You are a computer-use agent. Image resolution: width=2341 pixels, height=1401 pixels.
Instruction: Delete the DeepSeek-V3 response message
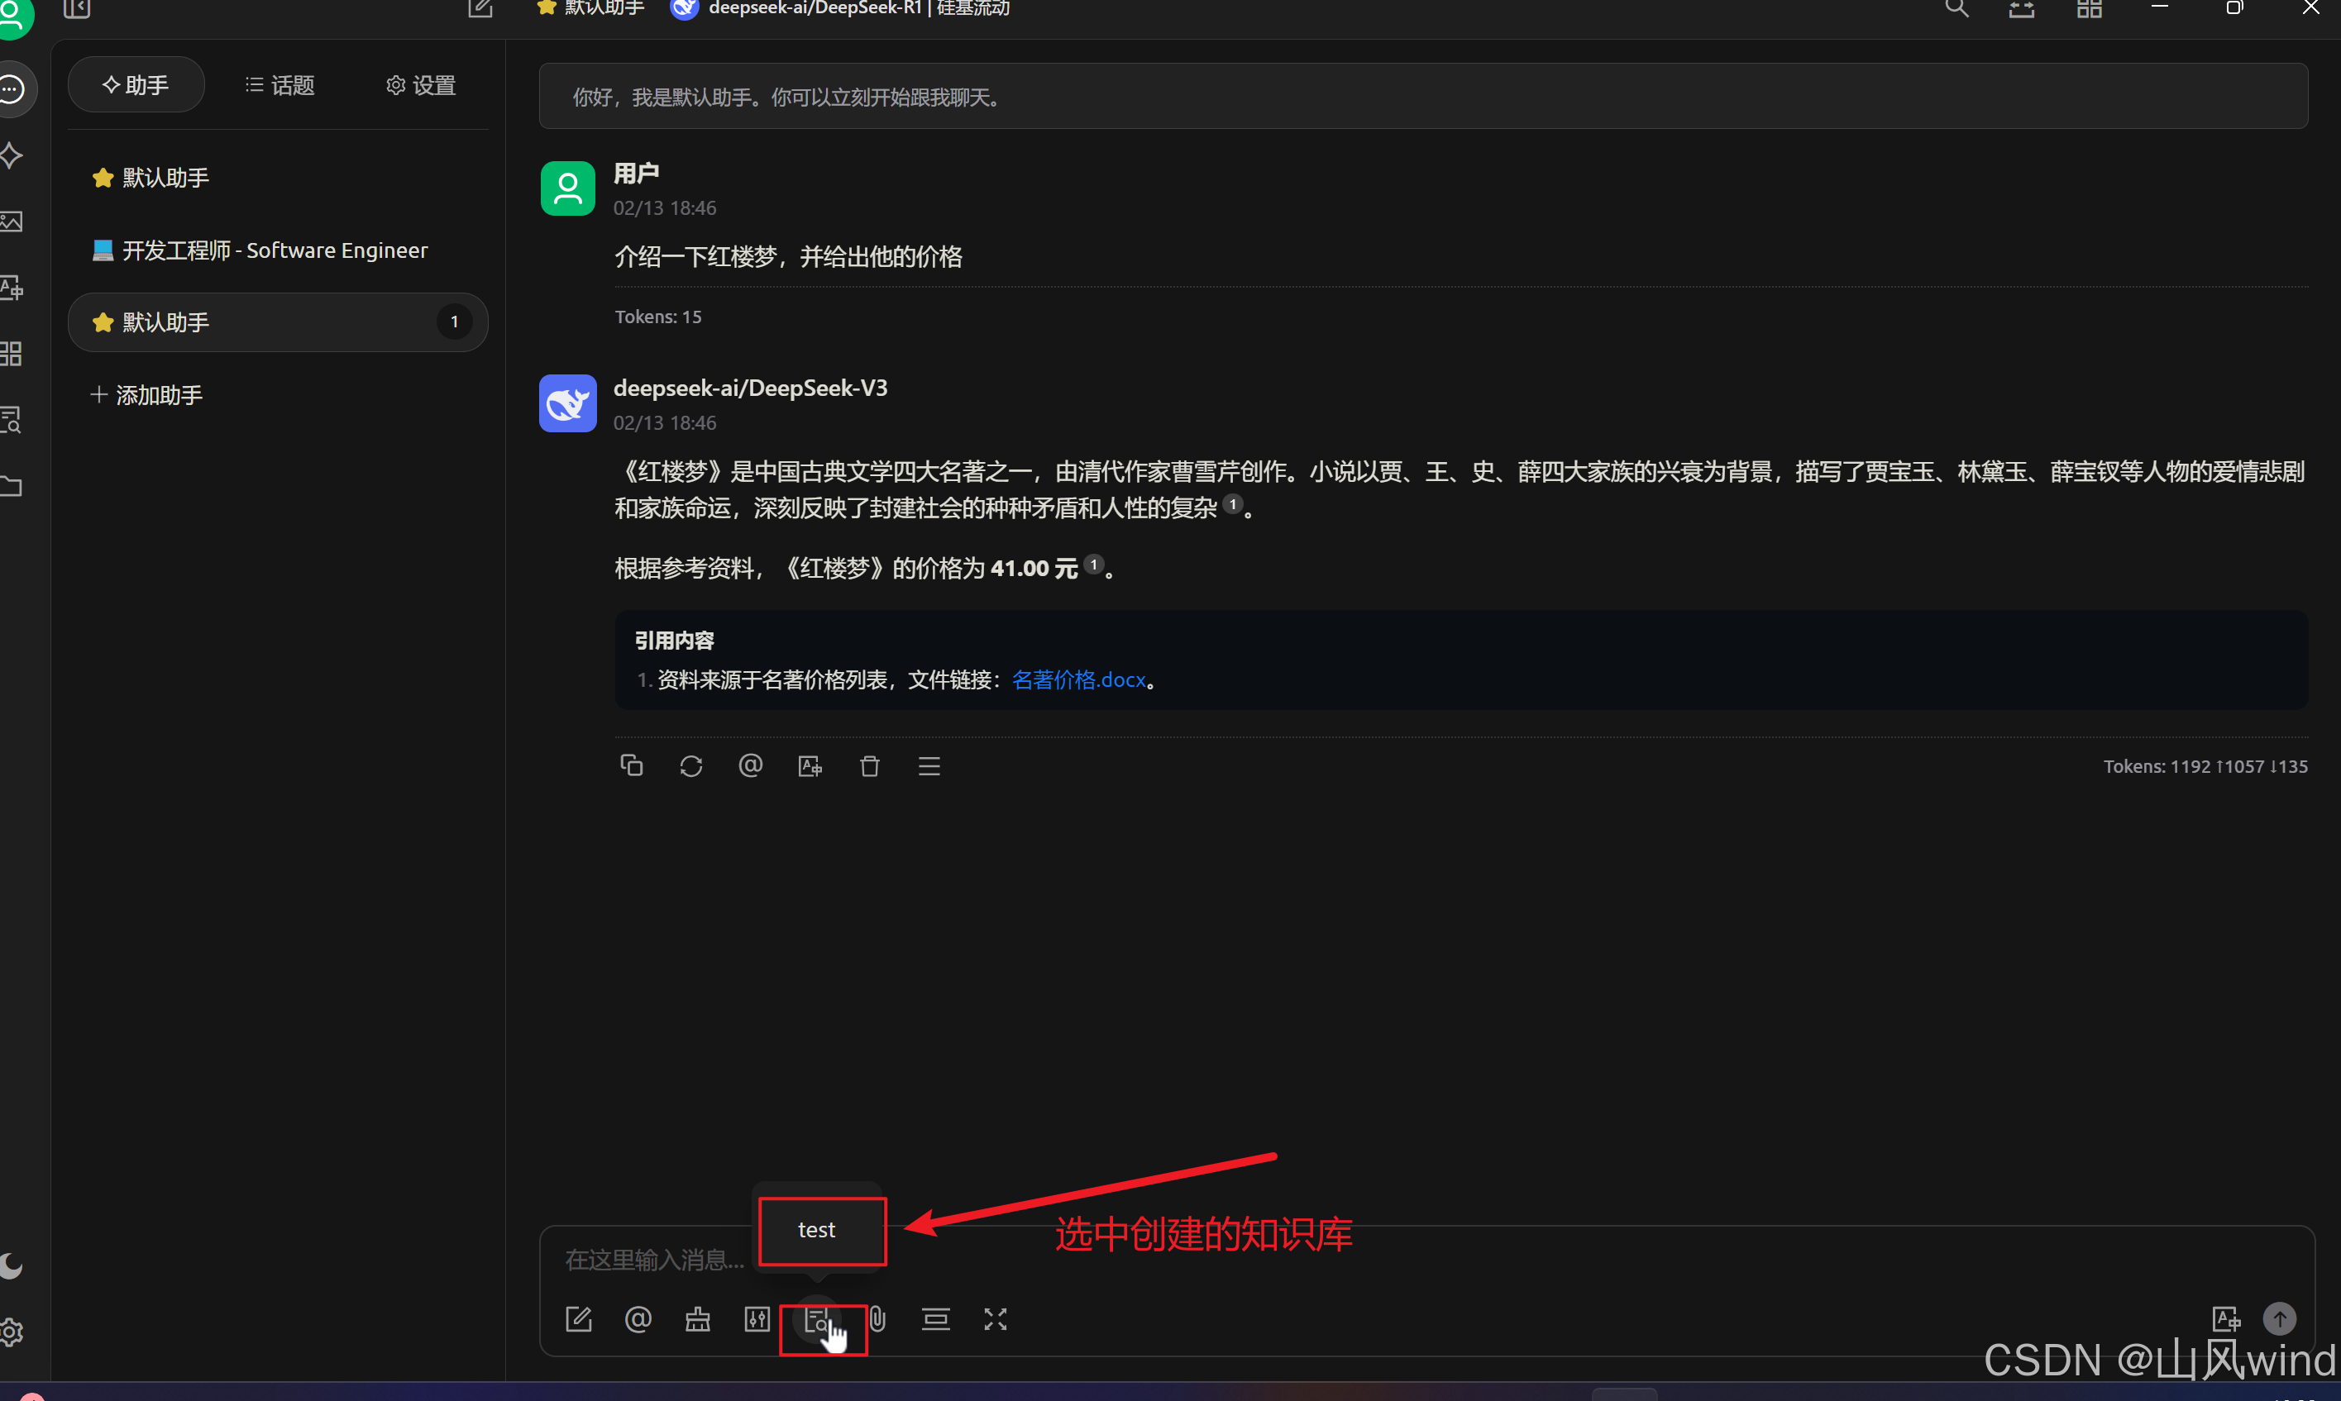[869, 765]
